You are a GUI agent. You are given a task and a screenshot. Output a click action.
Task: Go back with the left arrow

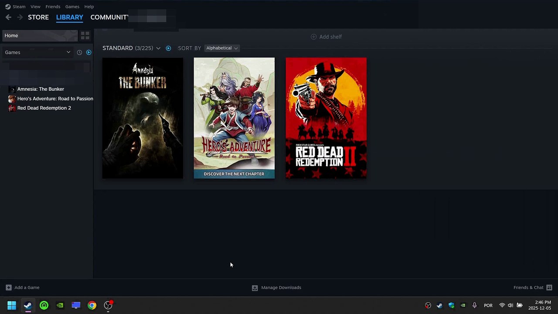point(8,17)
